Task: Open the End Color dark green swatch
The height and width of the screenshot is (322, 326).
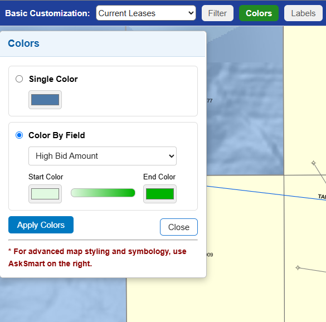Action: coord(160,194)
